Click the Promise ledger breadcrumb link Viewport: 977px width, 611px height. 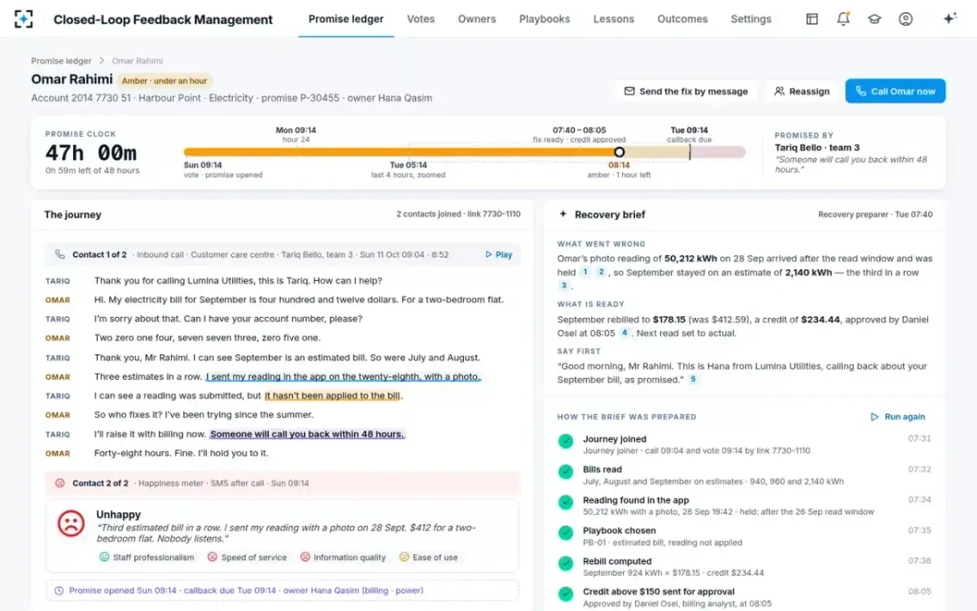61,61
